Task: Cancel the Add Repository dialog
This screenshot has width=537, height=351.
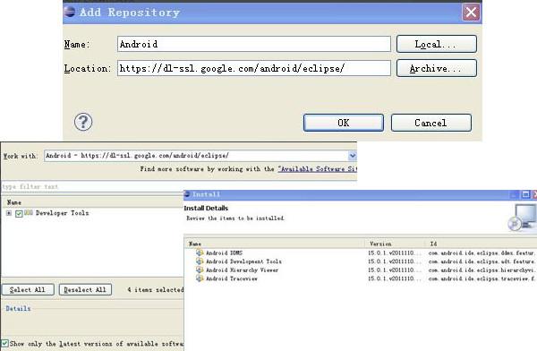Action: (431, 123)
